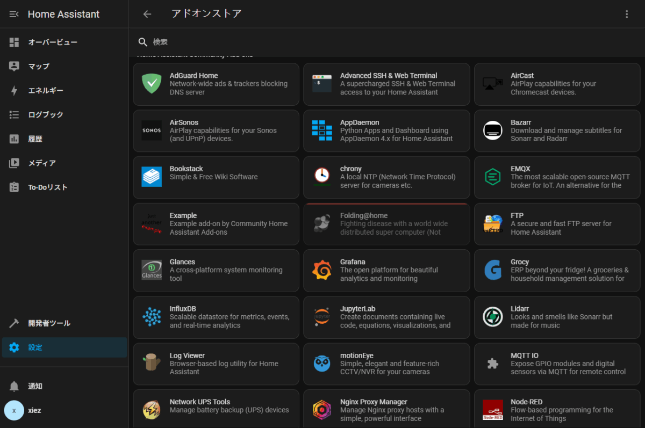Open the Node-RED add-on card
Screen dimensions: 645x428
point(557,409)
